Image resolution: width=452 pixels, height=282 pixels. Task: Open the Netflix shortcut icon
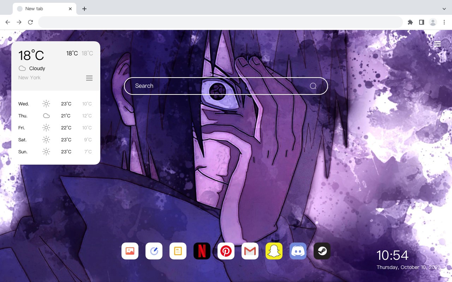click(202, 251)
